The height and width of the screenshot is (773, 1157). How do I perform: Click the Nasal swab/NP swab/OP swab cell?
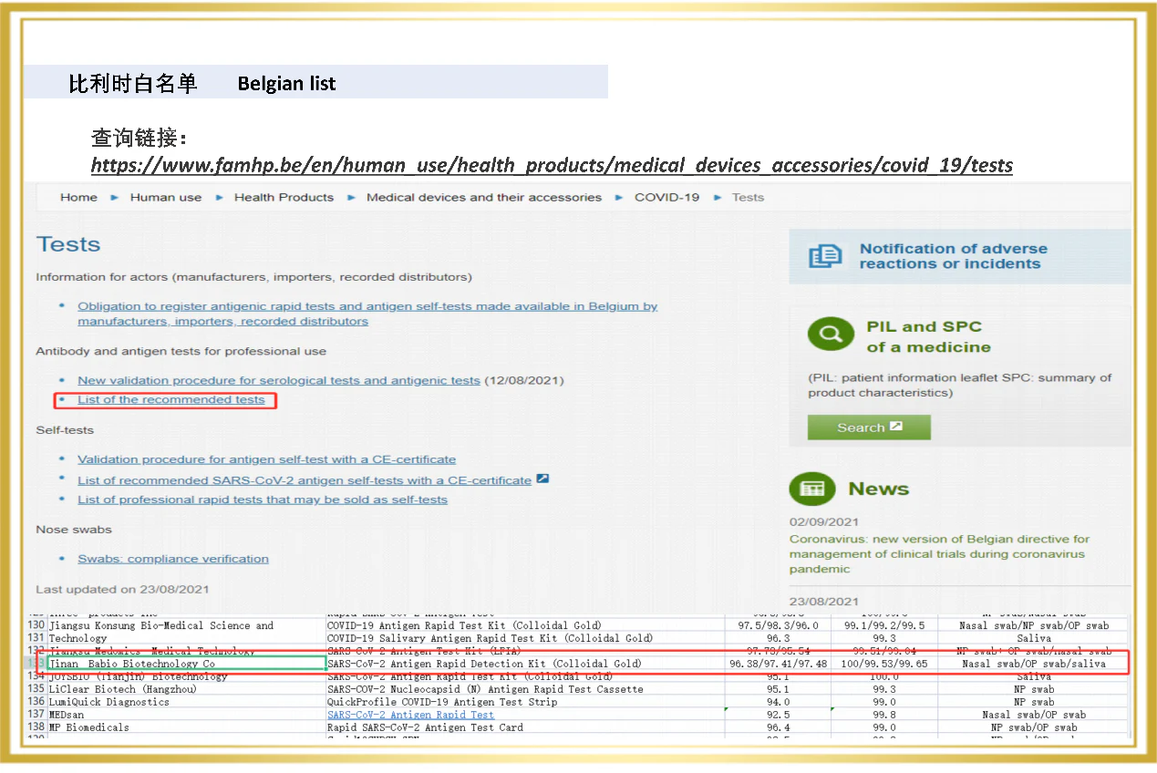click(1033, 625)
